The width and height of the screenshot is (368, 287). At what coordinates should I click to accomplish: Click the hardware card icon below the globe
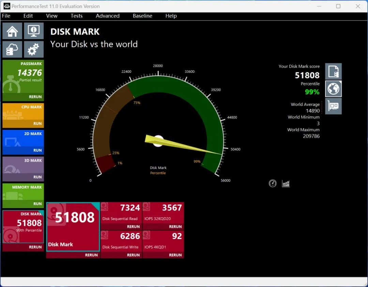pyautogui.click(x=333, y=106)
